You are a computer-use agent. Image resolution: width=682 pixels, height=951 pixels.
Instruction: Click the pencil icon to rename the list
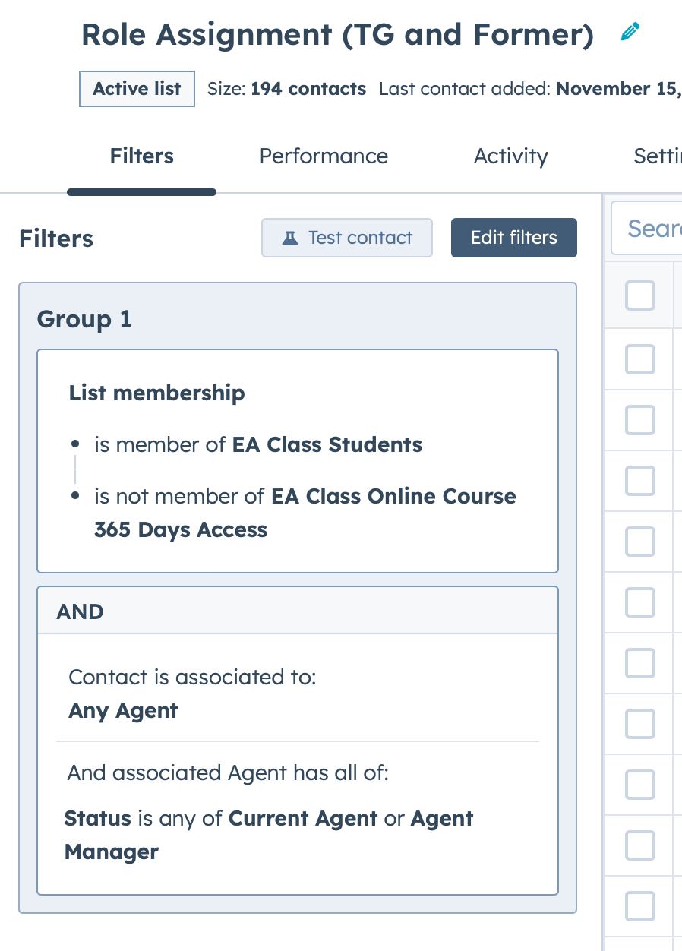click(630, 33)
